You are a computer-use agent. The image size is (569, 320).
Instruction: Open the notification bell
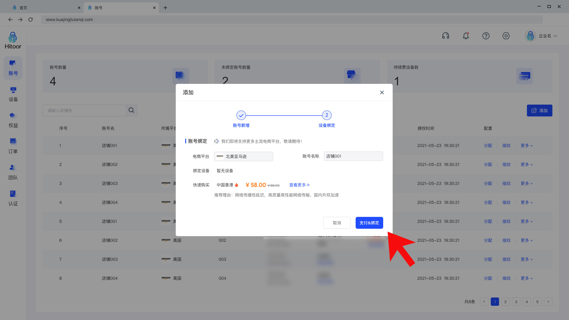[x=466, y=36]
